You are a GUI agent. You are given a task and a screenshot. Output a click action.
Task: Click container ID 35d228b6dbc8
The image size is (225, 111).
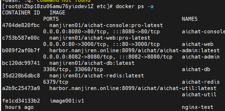[21, 76]
